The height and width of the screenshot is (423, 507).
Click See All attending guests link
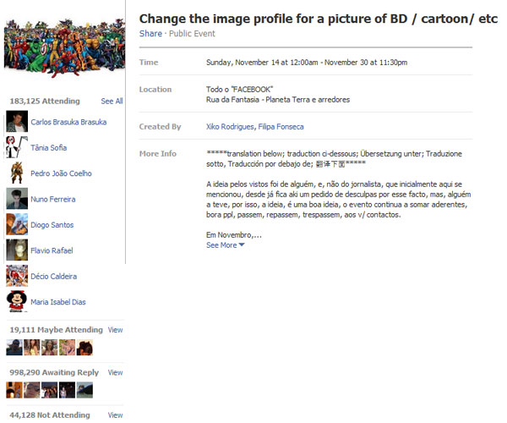click(112, 101)
